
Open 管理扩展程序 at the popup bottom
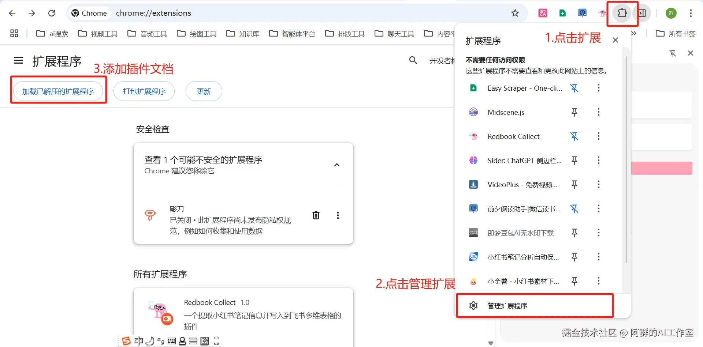[535, 305]
